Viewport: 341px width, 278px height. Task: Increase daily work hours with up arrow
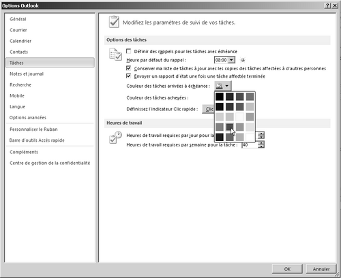tap(261, 134)
